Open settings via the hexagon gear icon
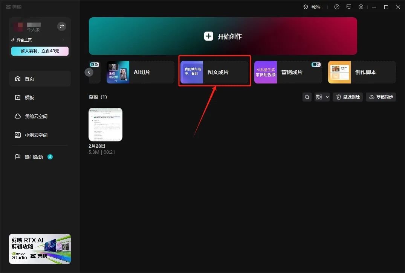405x273 pixels. point(361,7)
